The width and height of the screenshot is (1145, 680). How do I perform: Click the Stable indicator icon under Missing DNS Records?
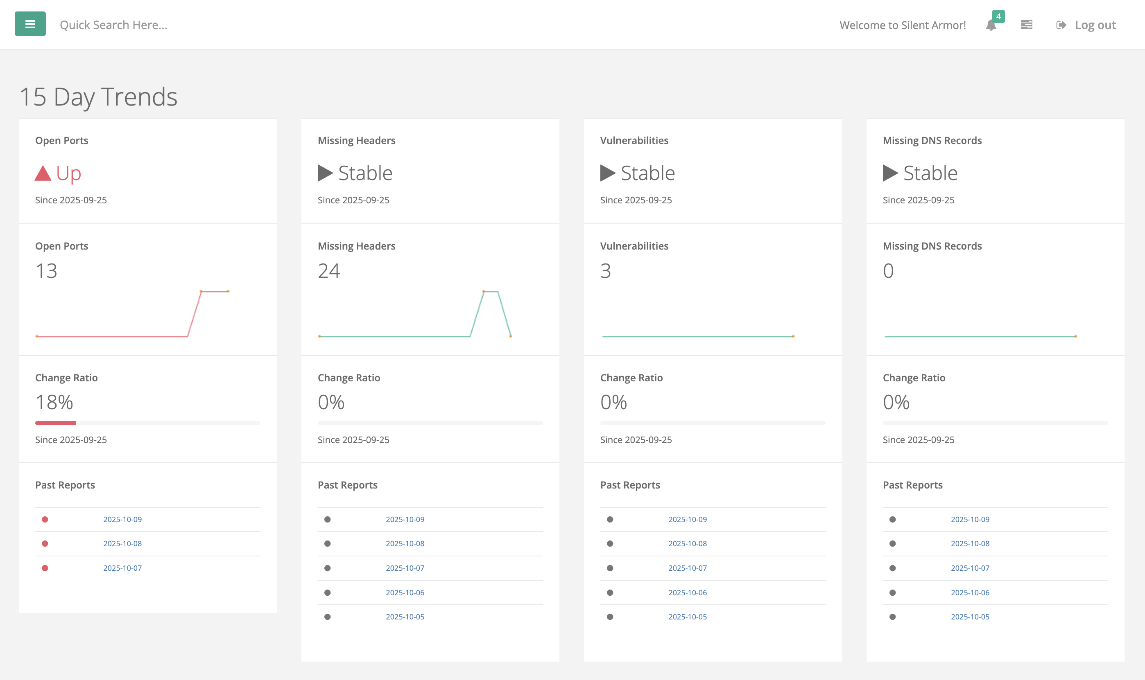[x=890, y=173]
